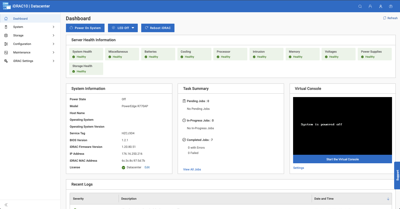Click the iDRAC10 logo icon
This screenshot has width=400, height=209.
[x=7, y=6]
